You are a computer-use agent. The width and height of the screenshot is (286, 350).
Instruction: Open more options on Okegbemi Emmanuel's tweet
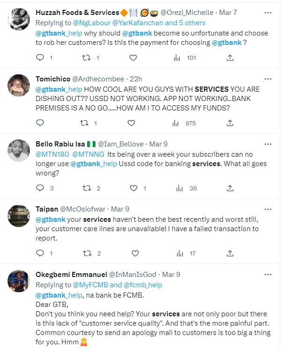point(268,275)
